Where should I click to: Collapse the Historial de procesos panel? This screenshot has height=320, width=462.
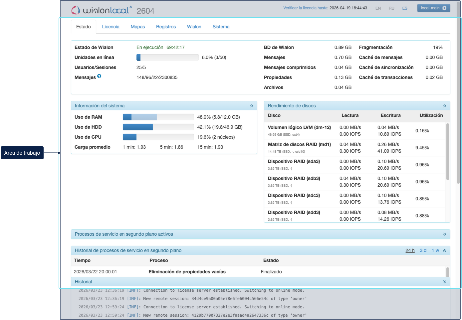tap(444, 251)
